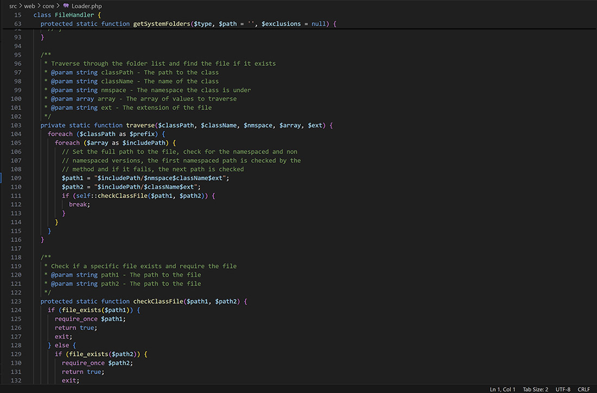
Task: Select the UTF-8 encoding indicator
Action: coord(563,389)
